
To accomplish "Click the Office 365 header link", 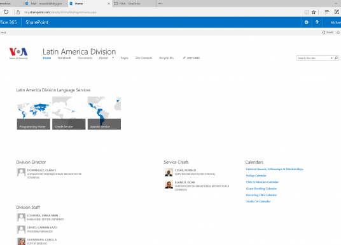I will click(8, 22).
